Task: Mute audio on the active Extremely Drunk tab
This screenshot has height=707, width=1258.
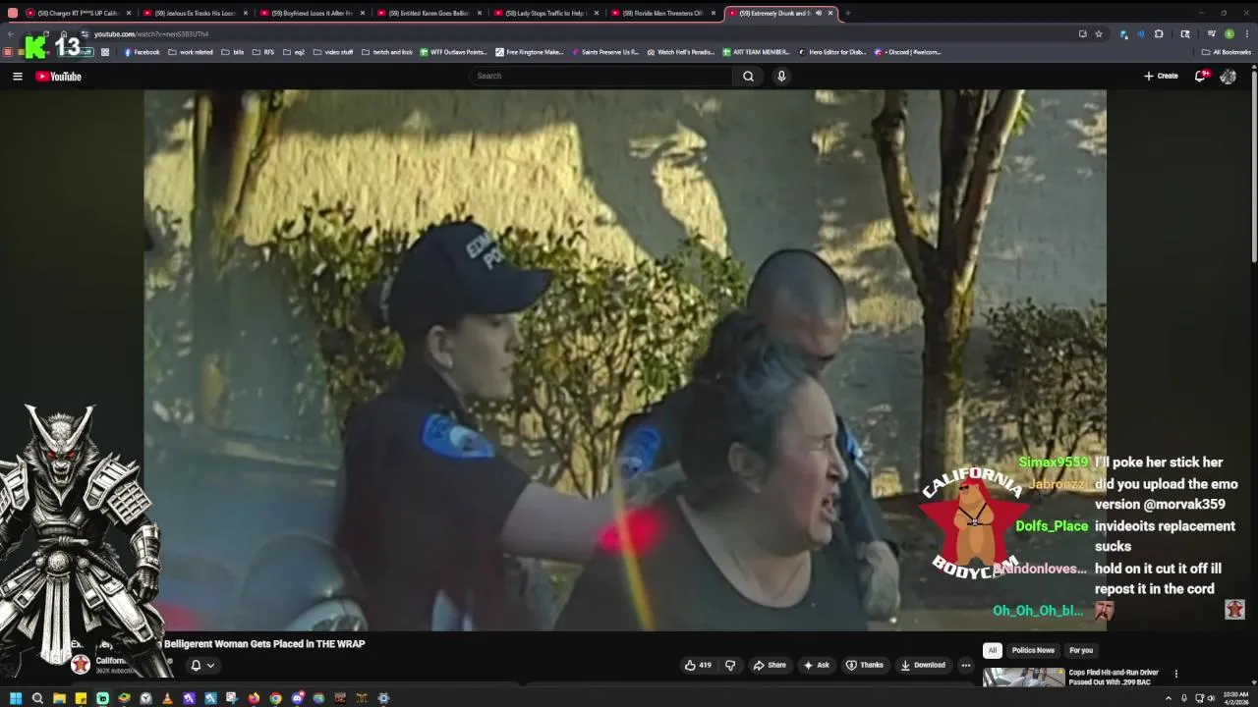Action: (818, 13)
